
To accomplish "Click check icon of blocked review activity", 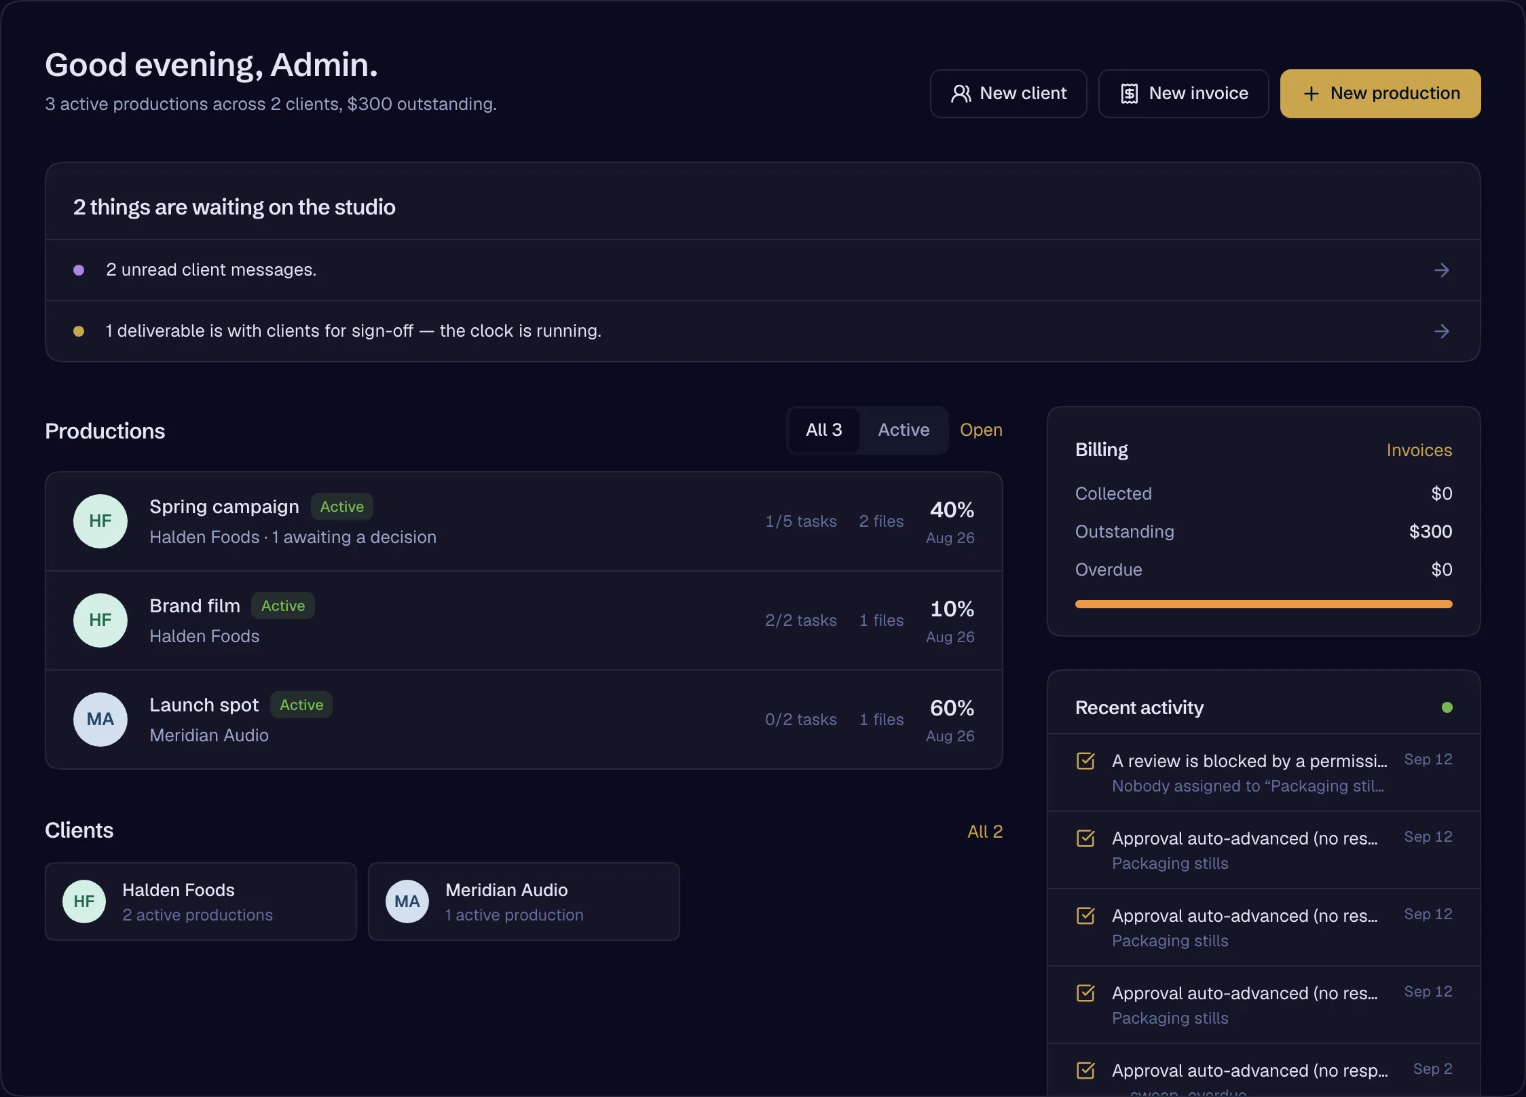I will (1085, 761).
